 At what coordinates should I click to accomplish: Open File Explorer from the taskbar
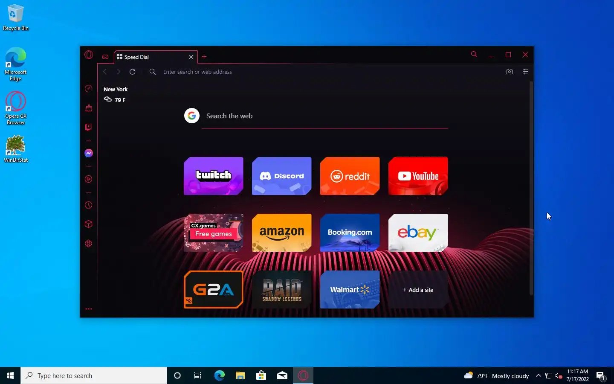[x=240, y=375]
